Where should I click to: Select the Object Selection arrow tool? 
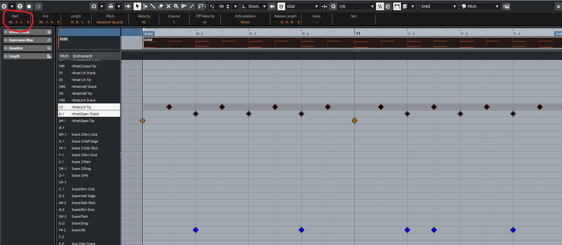(137, 6)
